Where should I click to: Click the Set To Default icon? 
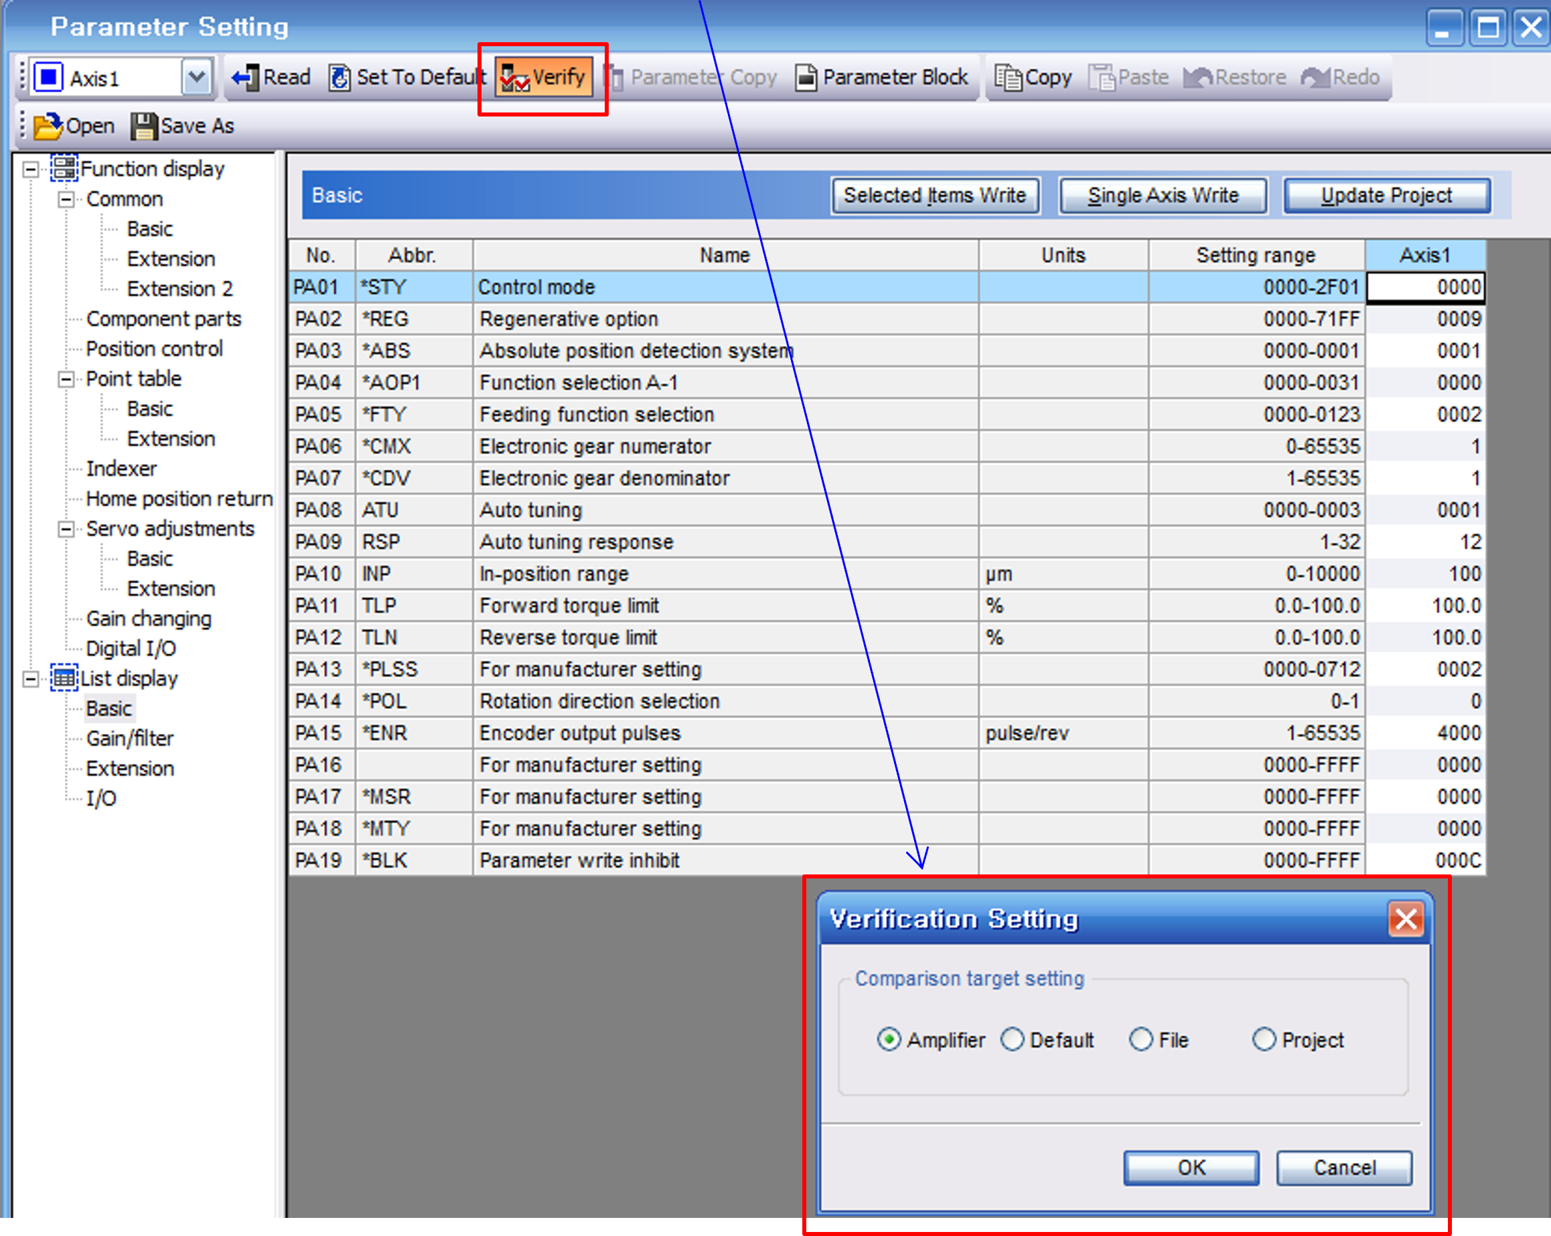340,77
